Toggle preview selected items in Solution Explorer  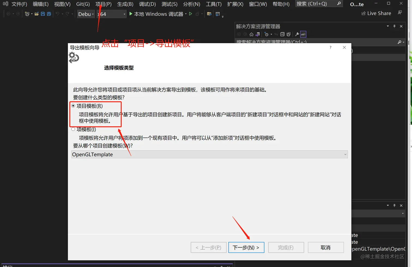(x=289, y=34)
